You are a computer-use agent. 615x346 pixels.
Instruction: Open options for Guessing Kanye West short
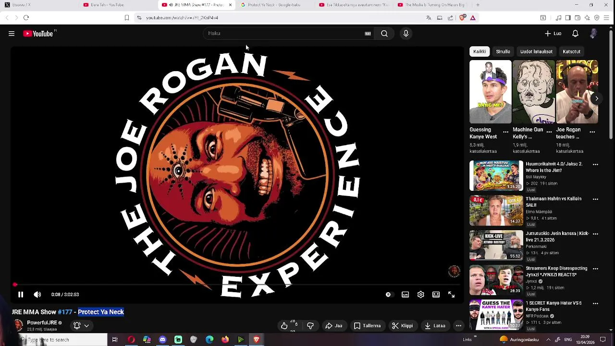505,132
